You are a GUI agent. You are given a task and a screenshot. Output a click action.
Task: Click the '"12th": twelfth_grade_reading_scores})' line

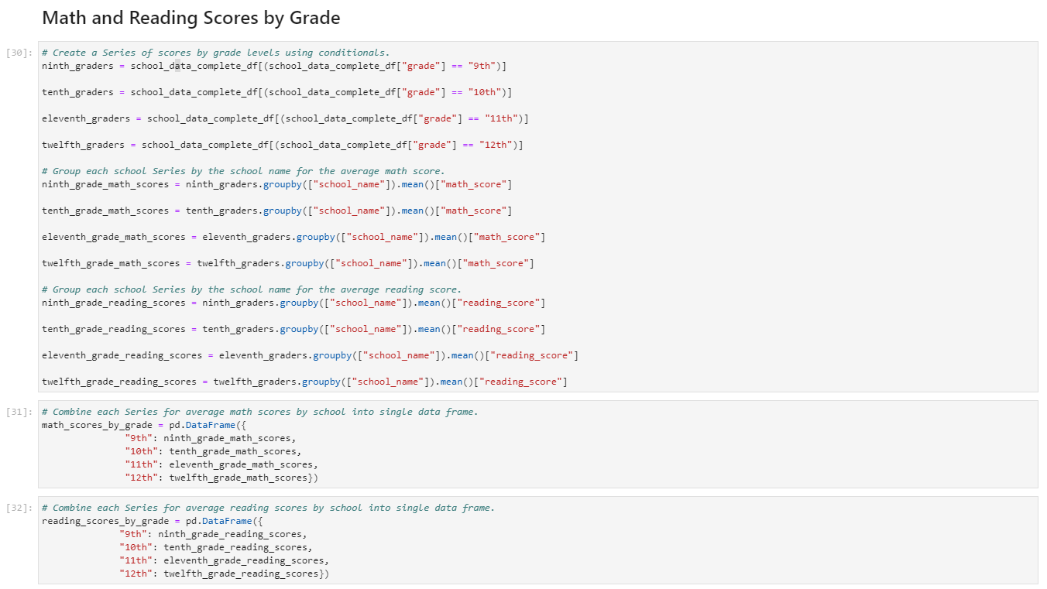(225, 574)
